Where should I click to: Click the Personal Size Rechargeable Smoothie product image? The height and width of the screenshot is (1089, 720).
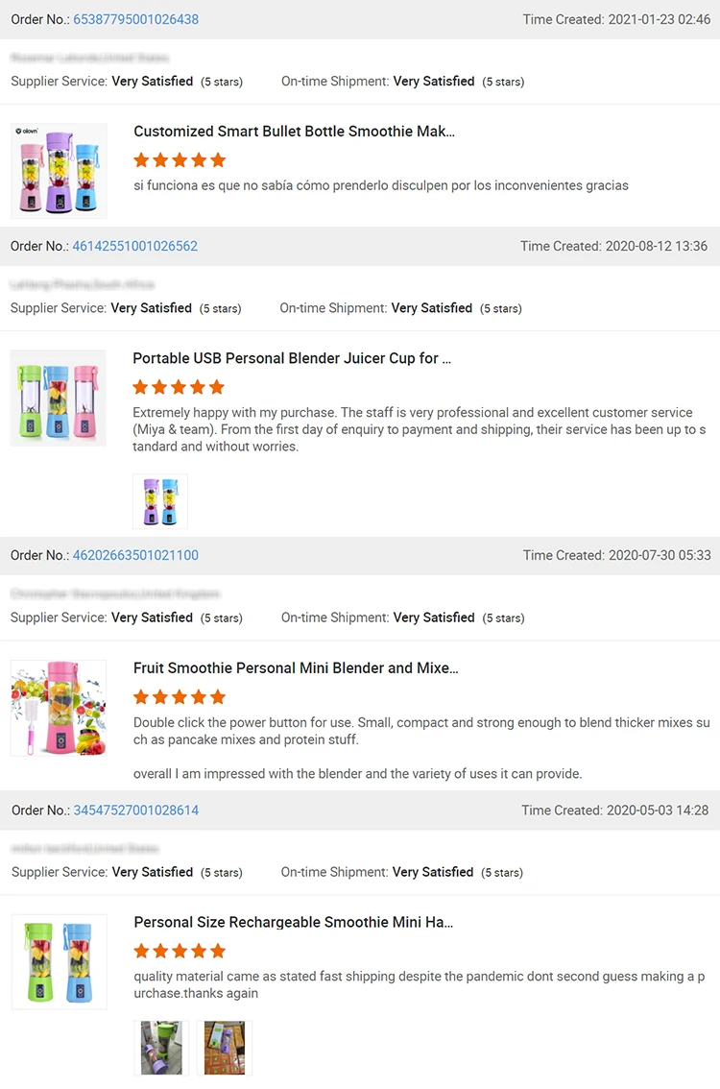coord(59,961)
